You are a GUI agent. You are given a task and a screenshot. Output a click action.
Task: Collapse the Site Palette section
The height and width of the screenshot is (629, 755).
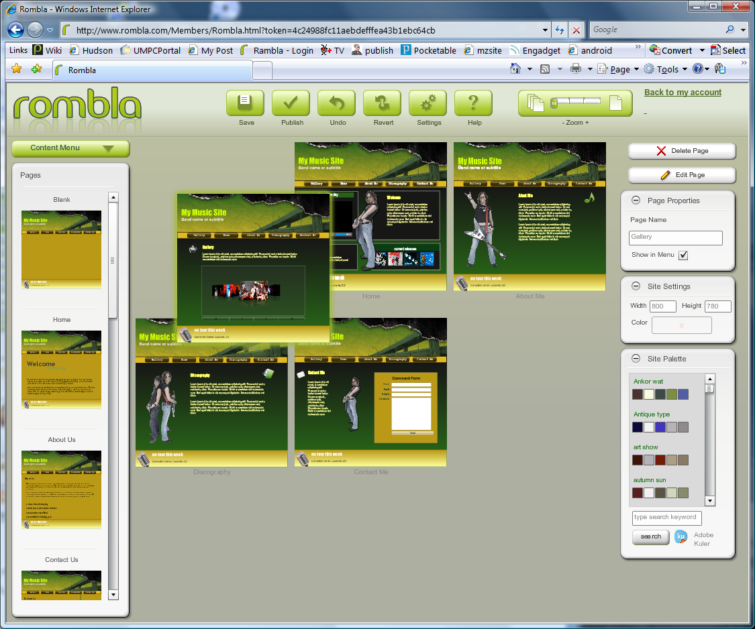point(635,358)
